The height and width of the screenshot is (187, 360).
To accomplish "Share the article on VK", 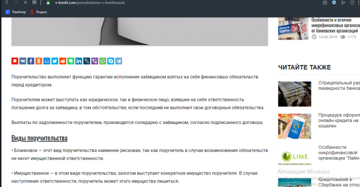I will tap(22, 61).
